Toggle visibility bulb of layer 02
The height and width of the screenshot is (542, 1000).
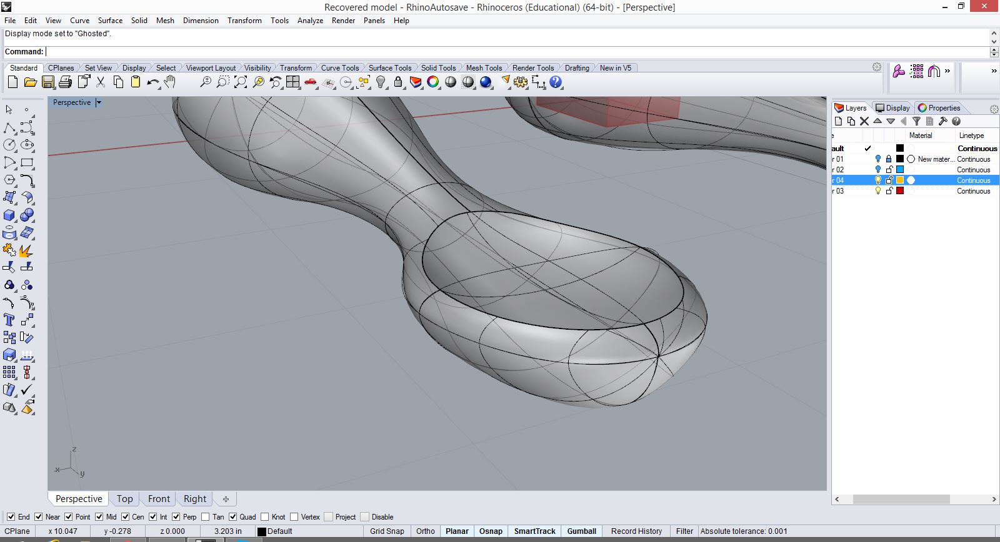(877, 170)
